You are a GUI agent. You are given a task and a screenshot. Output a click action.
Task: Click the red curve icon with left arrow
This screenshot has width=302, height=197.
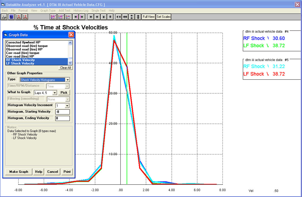point(18,17)
